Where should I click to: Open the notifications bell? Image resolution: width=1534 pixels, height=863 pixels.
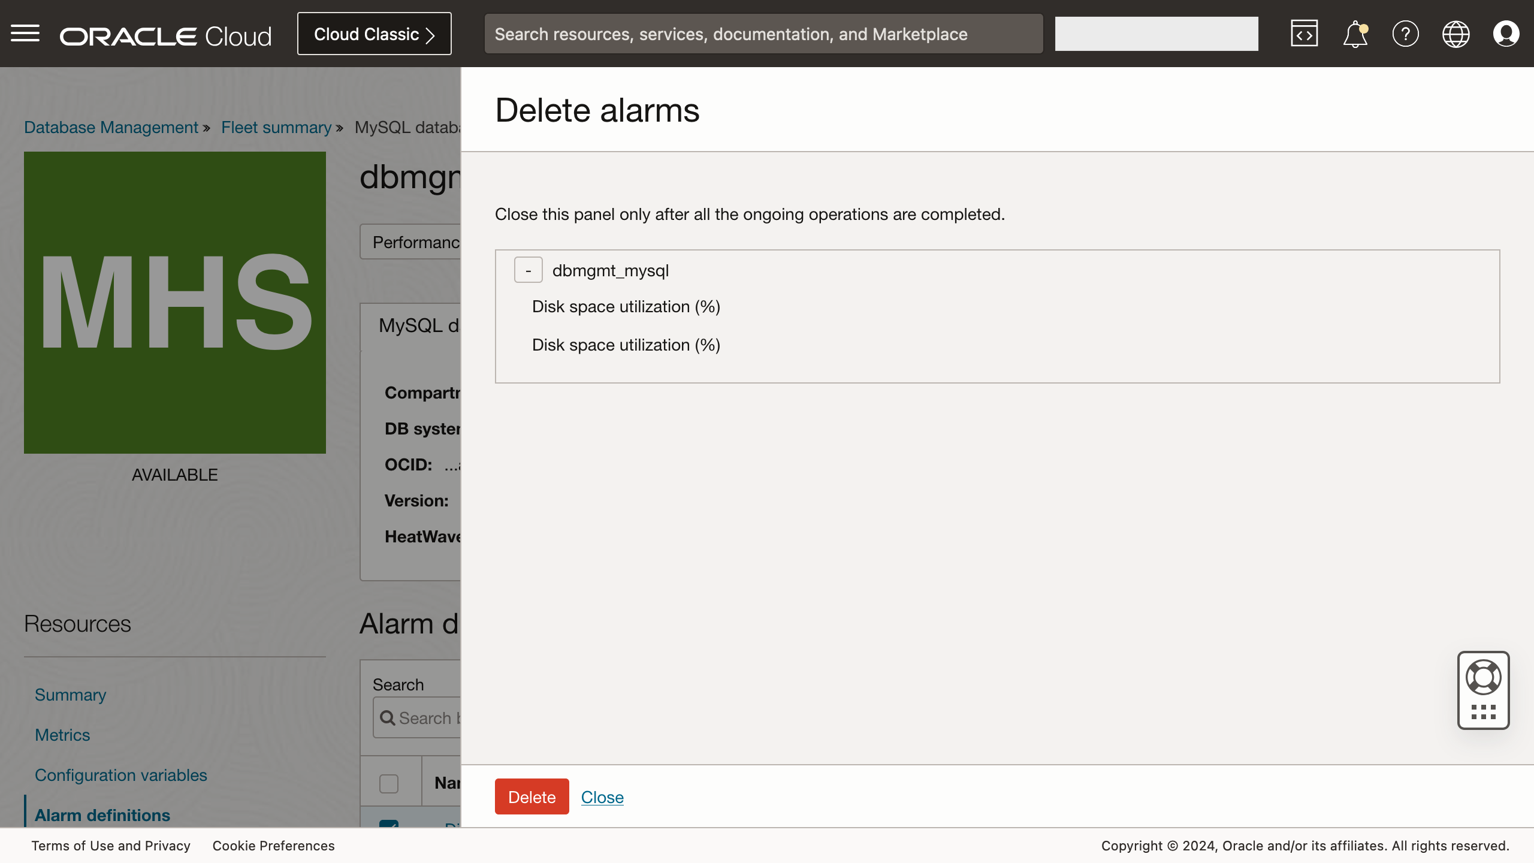(x=1355, y=33)
